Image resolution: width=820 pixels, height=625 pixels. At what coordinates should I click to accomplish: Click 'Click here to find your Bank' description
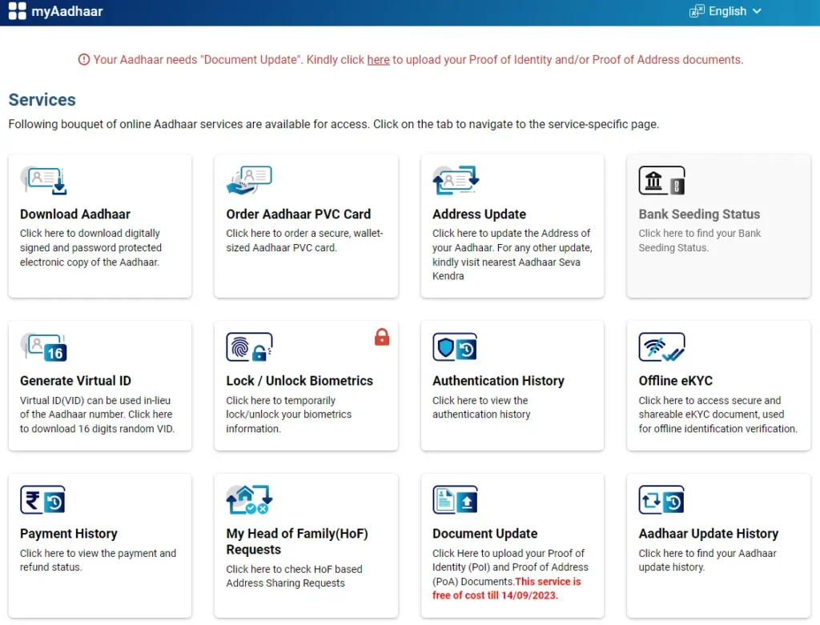[699, 240]
